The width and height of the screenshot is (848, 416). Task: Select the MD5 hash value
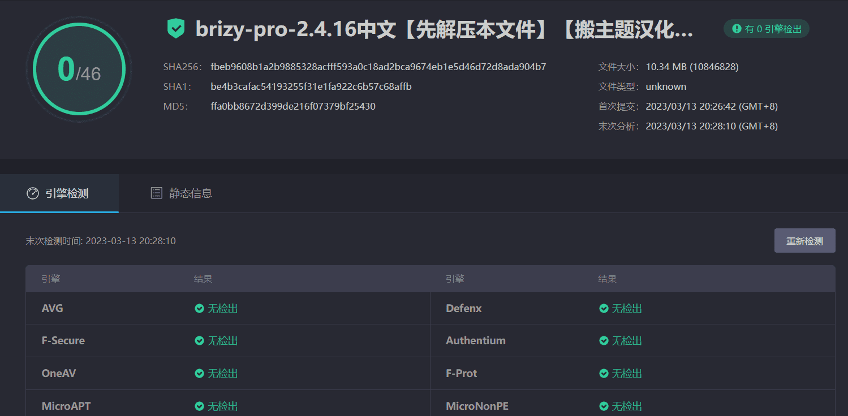pos(293,106)
